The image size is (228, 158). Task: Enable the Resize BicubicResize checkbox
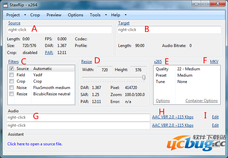tap(12, 94)
